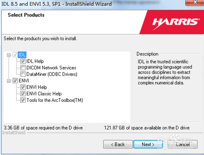Select the ENVI Help tree item
This screenshot has width=204, height=155.
click(36, 87)
